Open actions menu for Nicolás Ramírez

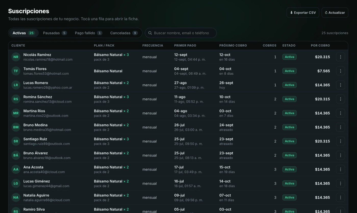click(340, 57)
